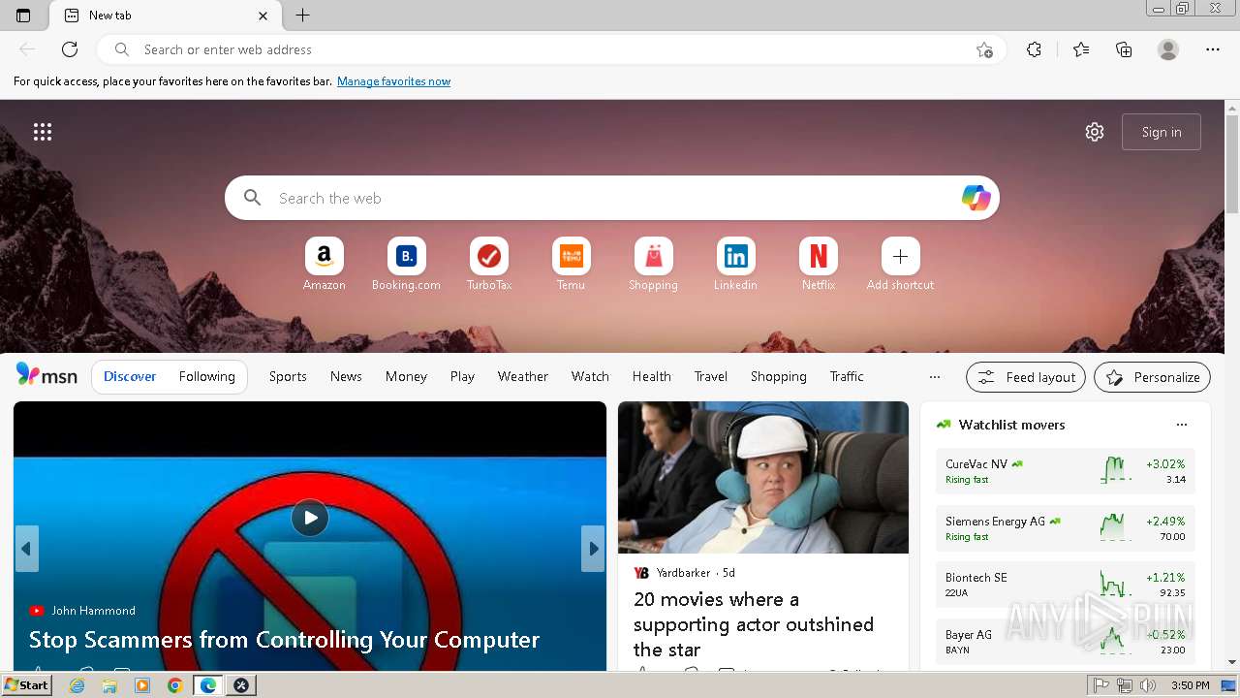
Task: Focus the address bar field
Action: click(x=552, y=49)
